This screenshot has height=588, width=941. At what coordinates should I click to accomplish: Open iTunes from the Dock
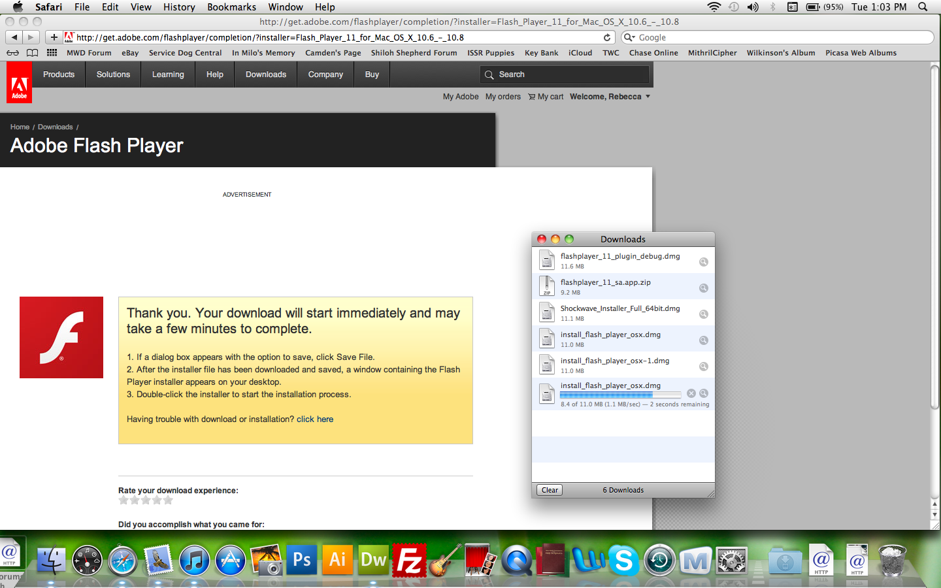click(194, 560)
